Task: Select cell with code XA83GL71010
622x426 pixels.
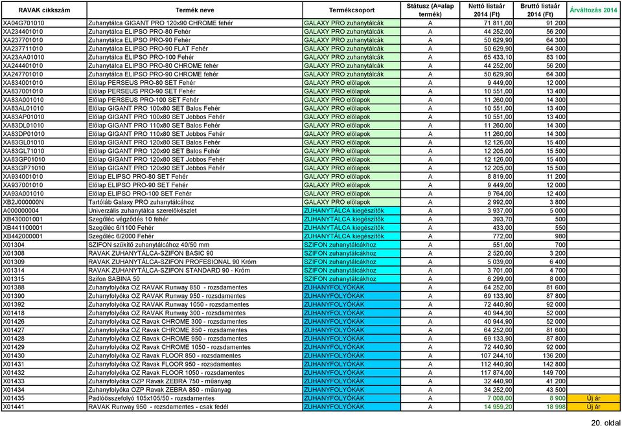Action: (x=44, y=151)
